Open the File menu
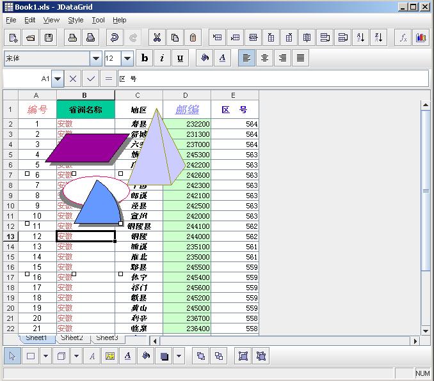 pyautogui.click(x=11, y=20)
